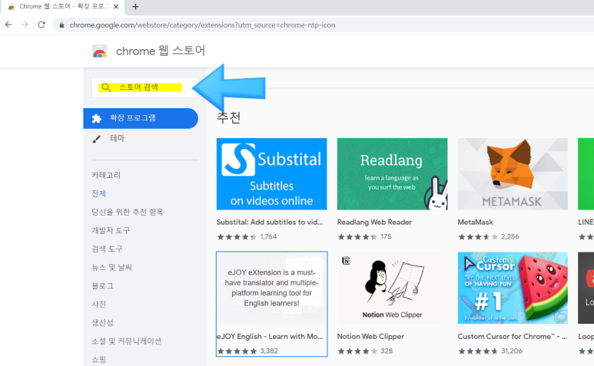The height and width of the screenshot is (366, 594).
Task: Click the Notion Web Clipper title
Action: coord(371,337)
